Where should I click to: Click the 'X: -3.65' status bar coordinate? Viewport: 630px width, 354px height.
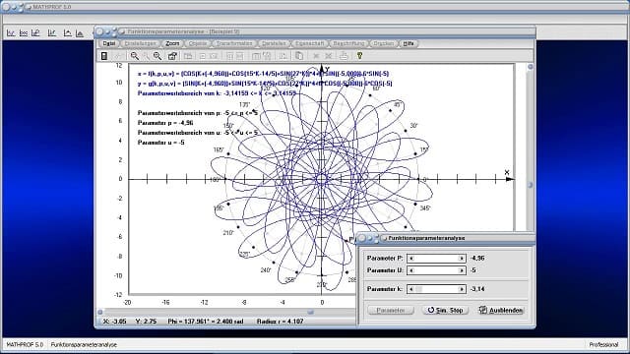pyautogui.click(x=115, y=322)
